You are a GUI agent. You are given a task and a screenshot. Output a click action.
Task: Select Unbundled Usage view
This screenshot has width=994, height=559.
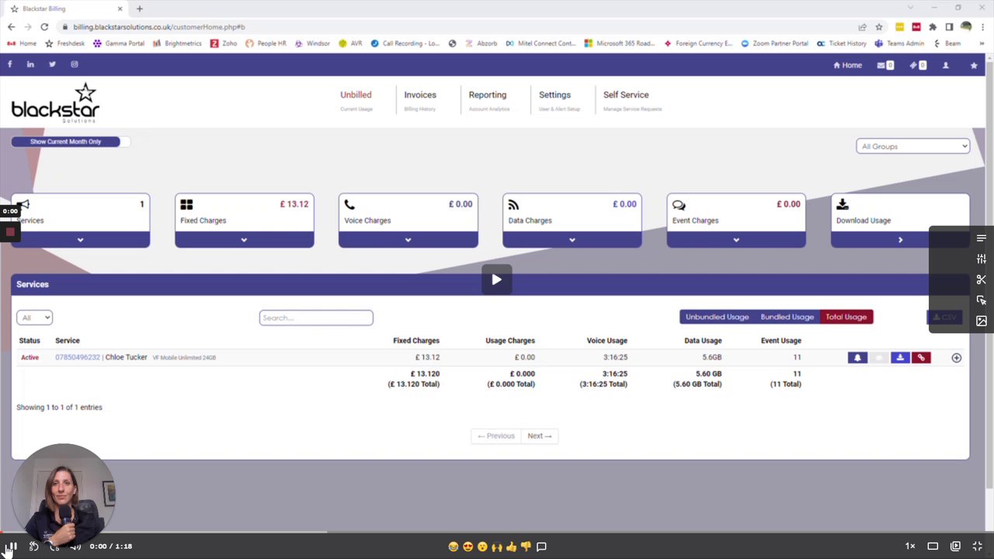[717, 317]
